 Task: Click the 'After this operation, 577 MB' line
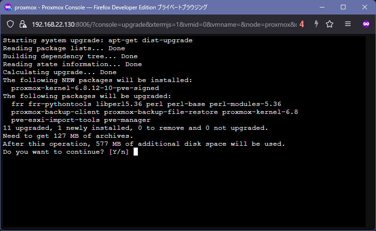click(144, 144)
